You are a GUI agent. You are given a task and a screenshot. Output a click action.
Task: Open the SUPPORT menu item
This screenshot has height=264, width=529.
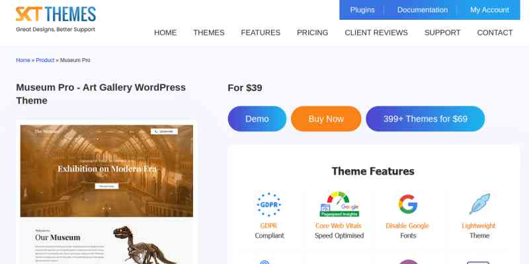pyautogui.click(x=442, y=32)
